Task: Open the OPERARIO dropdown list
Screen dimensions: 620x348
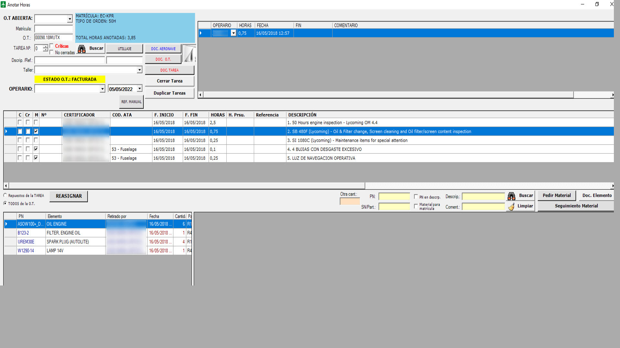Action: point(102,89)
